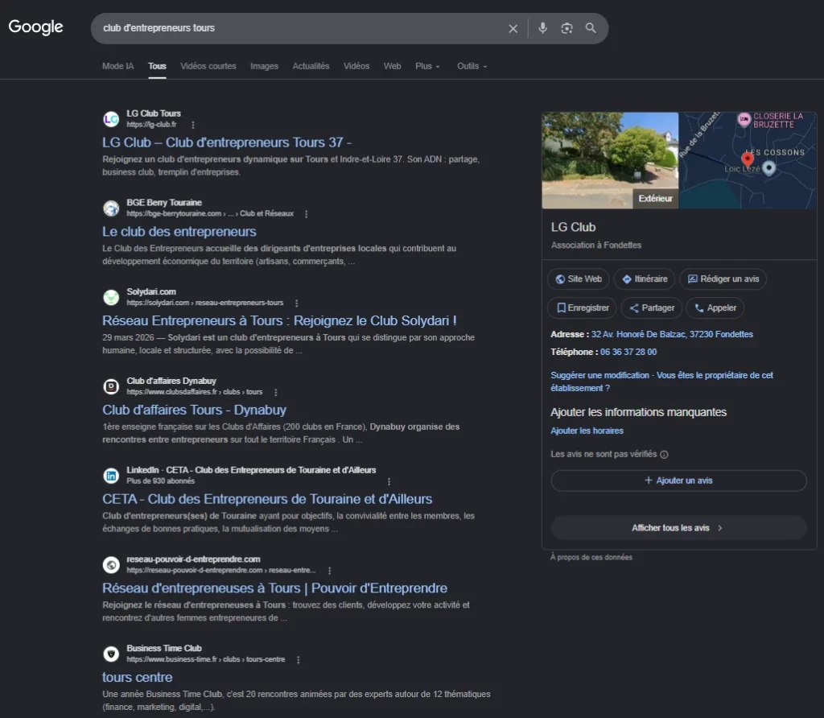Open 'Réseau Entrepreneurs à Tours' Solydari link
824x718 pixels.
pos(279,320)
